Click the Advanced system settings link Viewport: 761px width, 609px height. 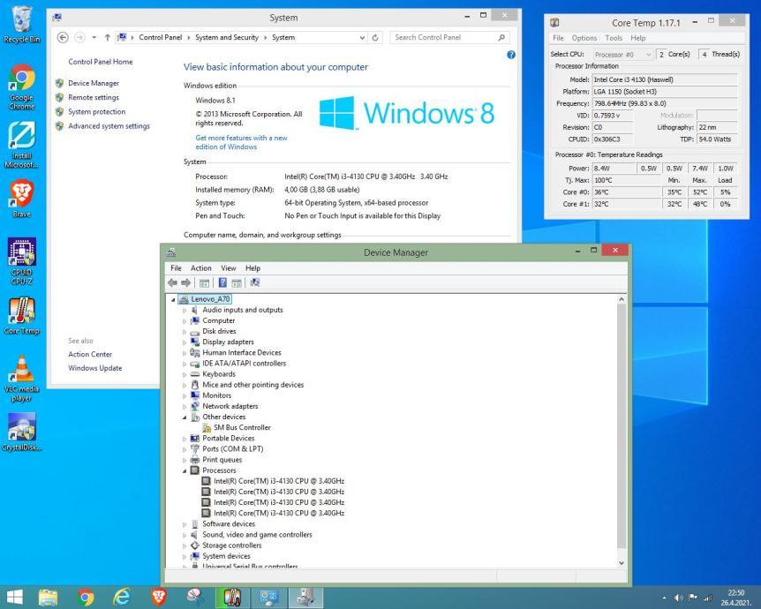tap(109, 126)
